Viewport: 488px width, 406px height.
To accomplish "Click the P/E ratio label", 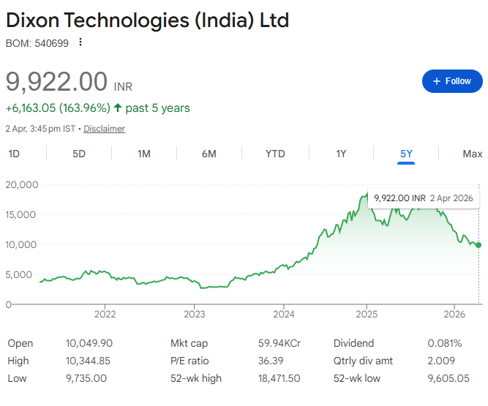I will coord(189,361).
